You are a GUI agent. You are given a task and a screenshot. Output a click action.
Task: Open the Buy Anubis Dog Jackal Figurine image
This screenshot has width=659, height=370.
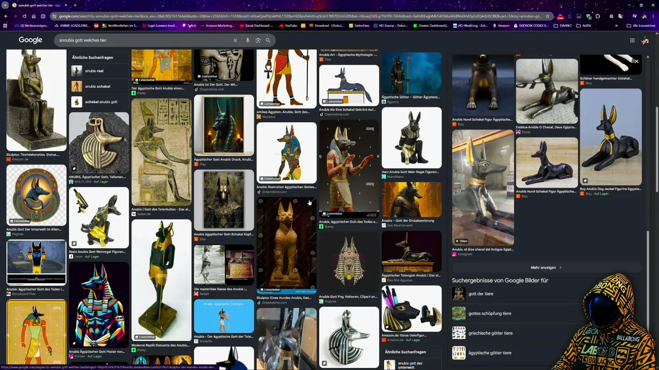611,137
